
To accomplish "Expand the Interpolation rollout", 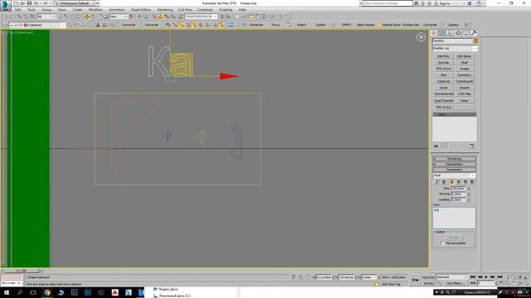I will pos(454,164).
